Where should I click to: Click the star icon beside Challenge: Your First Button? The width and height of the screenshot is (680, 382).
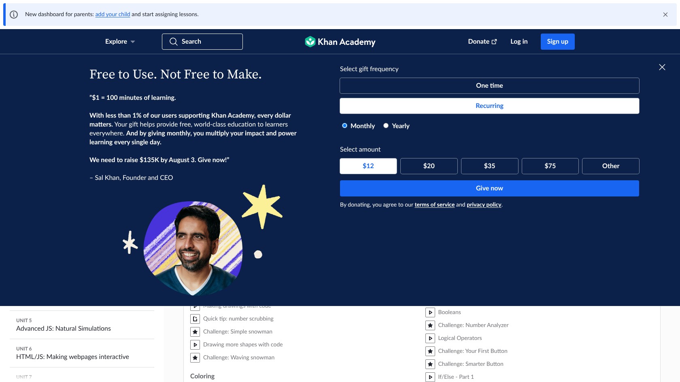(x=430, y=351)
